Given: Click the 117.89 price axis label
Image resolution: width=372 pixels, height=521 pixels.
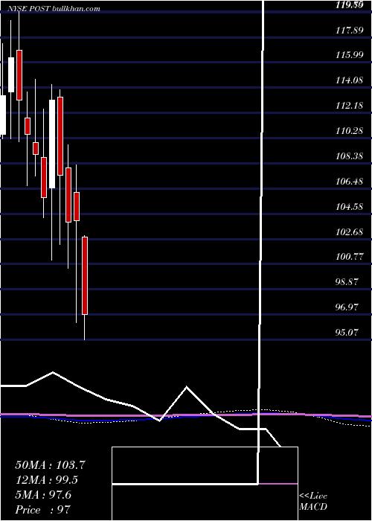Looking at the screenshot, I should tap(350, 31).
